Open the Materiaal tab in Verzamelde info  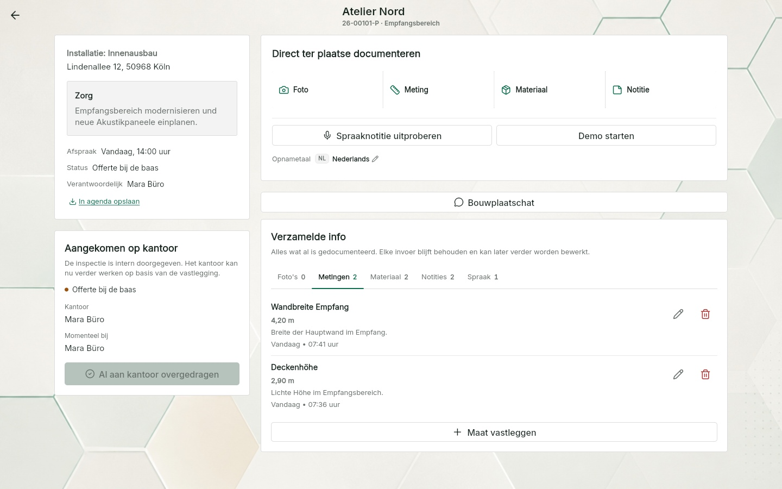(x=389, y=277)
